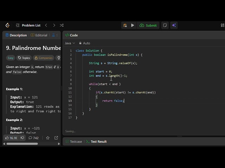Click the 'String s = String.valueOf(x);' line
225x168 pixels.
point(113,63)
